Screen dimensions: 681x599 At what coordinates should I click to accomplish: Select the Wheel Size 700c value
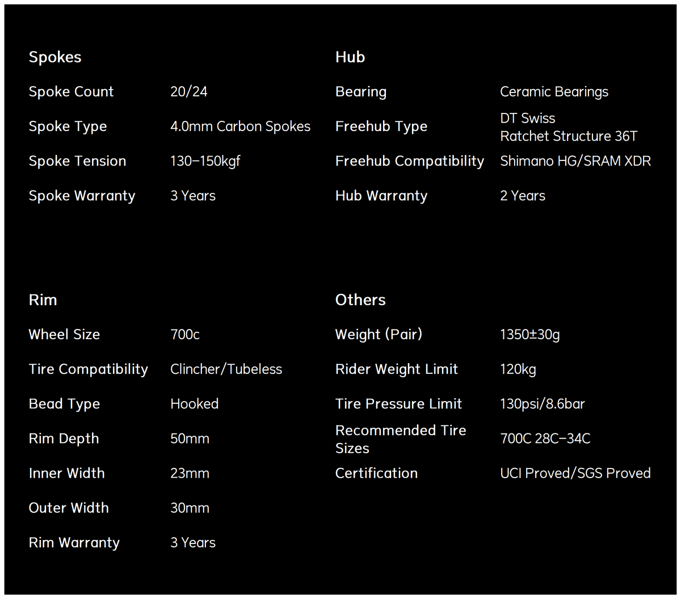point(185,335)
